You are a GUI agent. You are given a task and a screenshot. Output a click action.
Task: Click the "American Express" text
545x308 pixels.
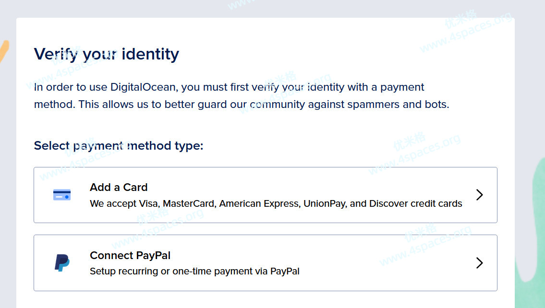pyautogui.click(x=260, y=203)
